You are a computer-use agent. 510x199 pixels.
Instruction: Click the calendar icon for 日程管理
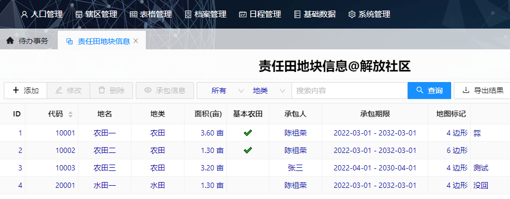click(243, 15)
